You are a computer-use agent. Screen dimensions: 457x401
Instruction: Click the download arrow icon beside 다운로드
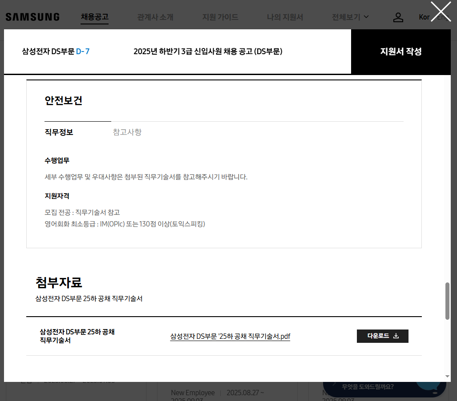[396, 336]
